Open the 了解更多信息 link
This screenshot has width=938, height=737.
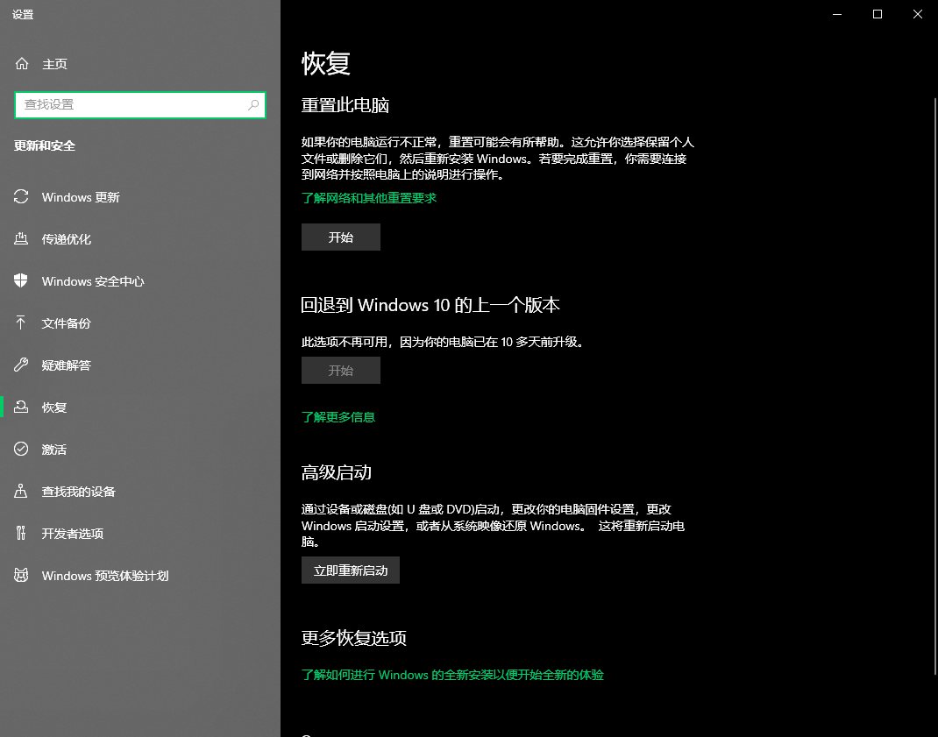point(338,417)
